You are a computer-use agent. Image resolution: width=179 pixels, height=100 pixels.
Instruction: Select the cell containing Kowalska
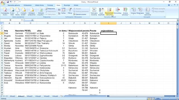[x=19, y=36]
